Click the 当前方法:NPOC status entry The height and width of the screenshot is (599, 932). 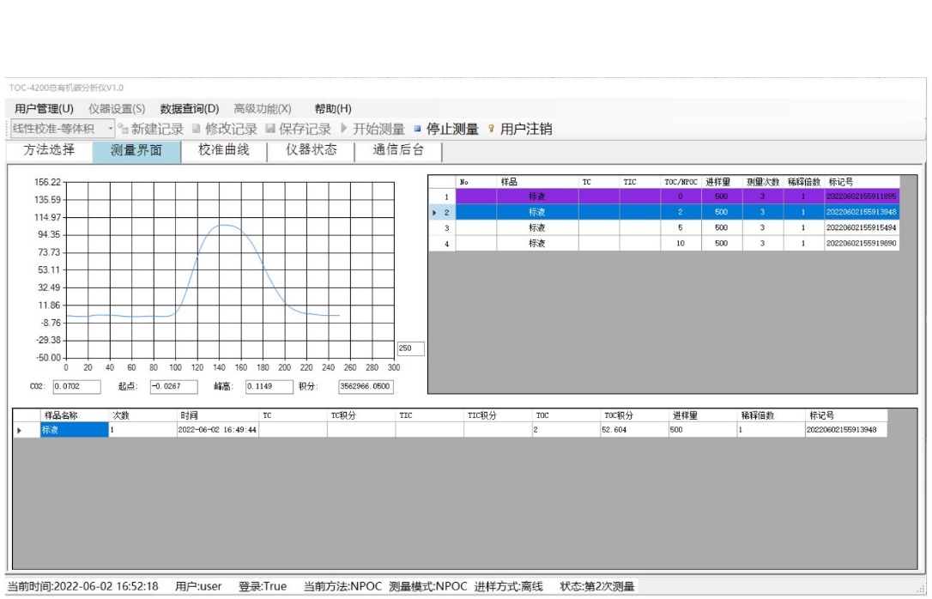342,587
